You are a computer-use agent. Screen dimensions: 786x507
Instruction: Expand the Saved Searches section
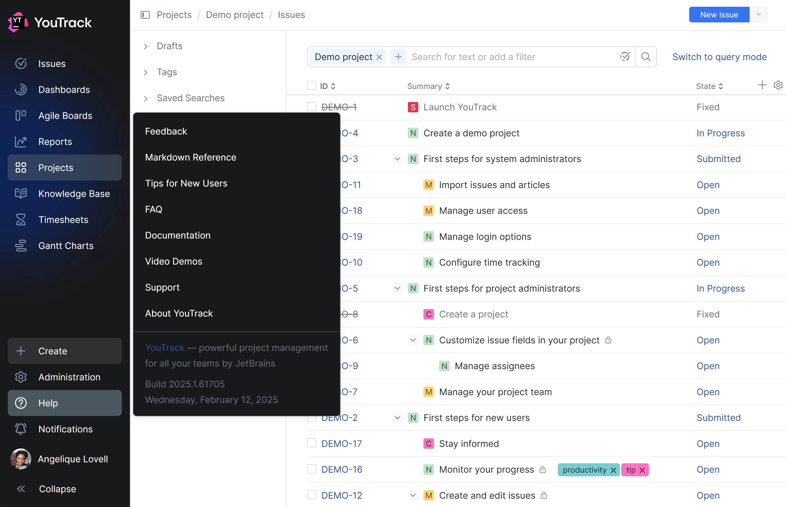coord(146,98)
